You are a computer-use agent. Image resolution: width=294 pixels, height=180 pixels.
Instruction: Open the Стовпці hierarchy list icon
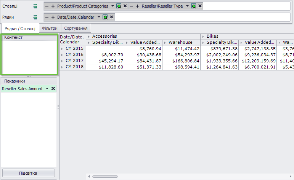pos(35,6)
